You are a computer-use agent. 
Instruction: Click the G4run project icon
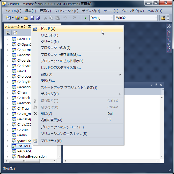click(14, 92)
